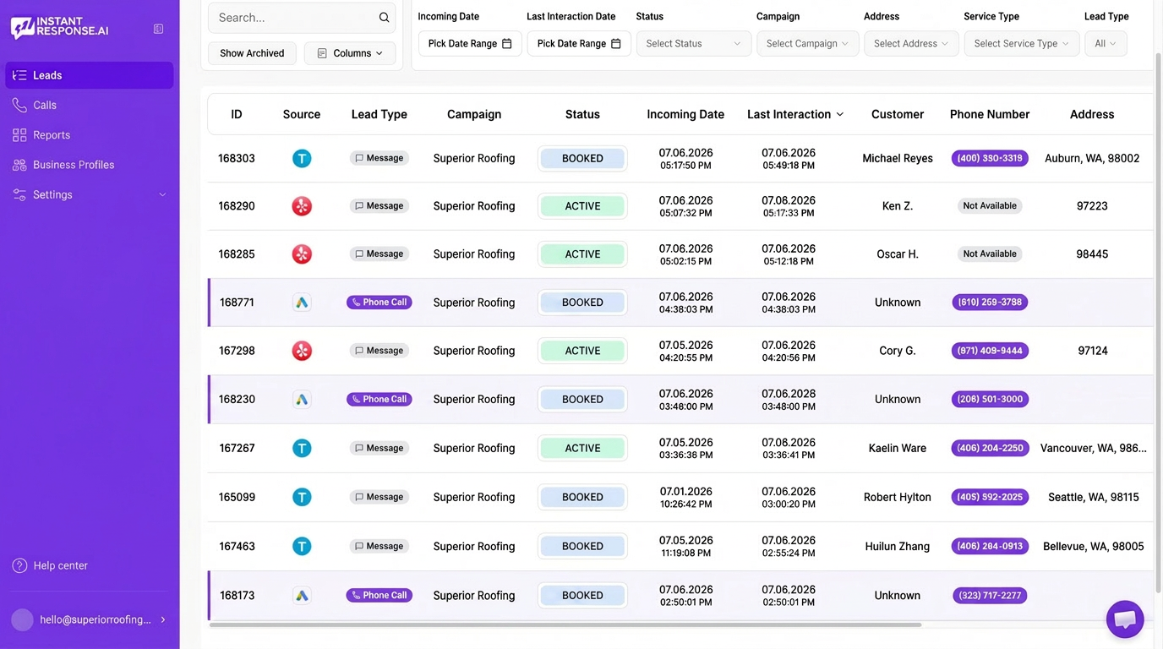
Task: Click Phone Call tag for lead 168173
Action: [x=379, y=595]
